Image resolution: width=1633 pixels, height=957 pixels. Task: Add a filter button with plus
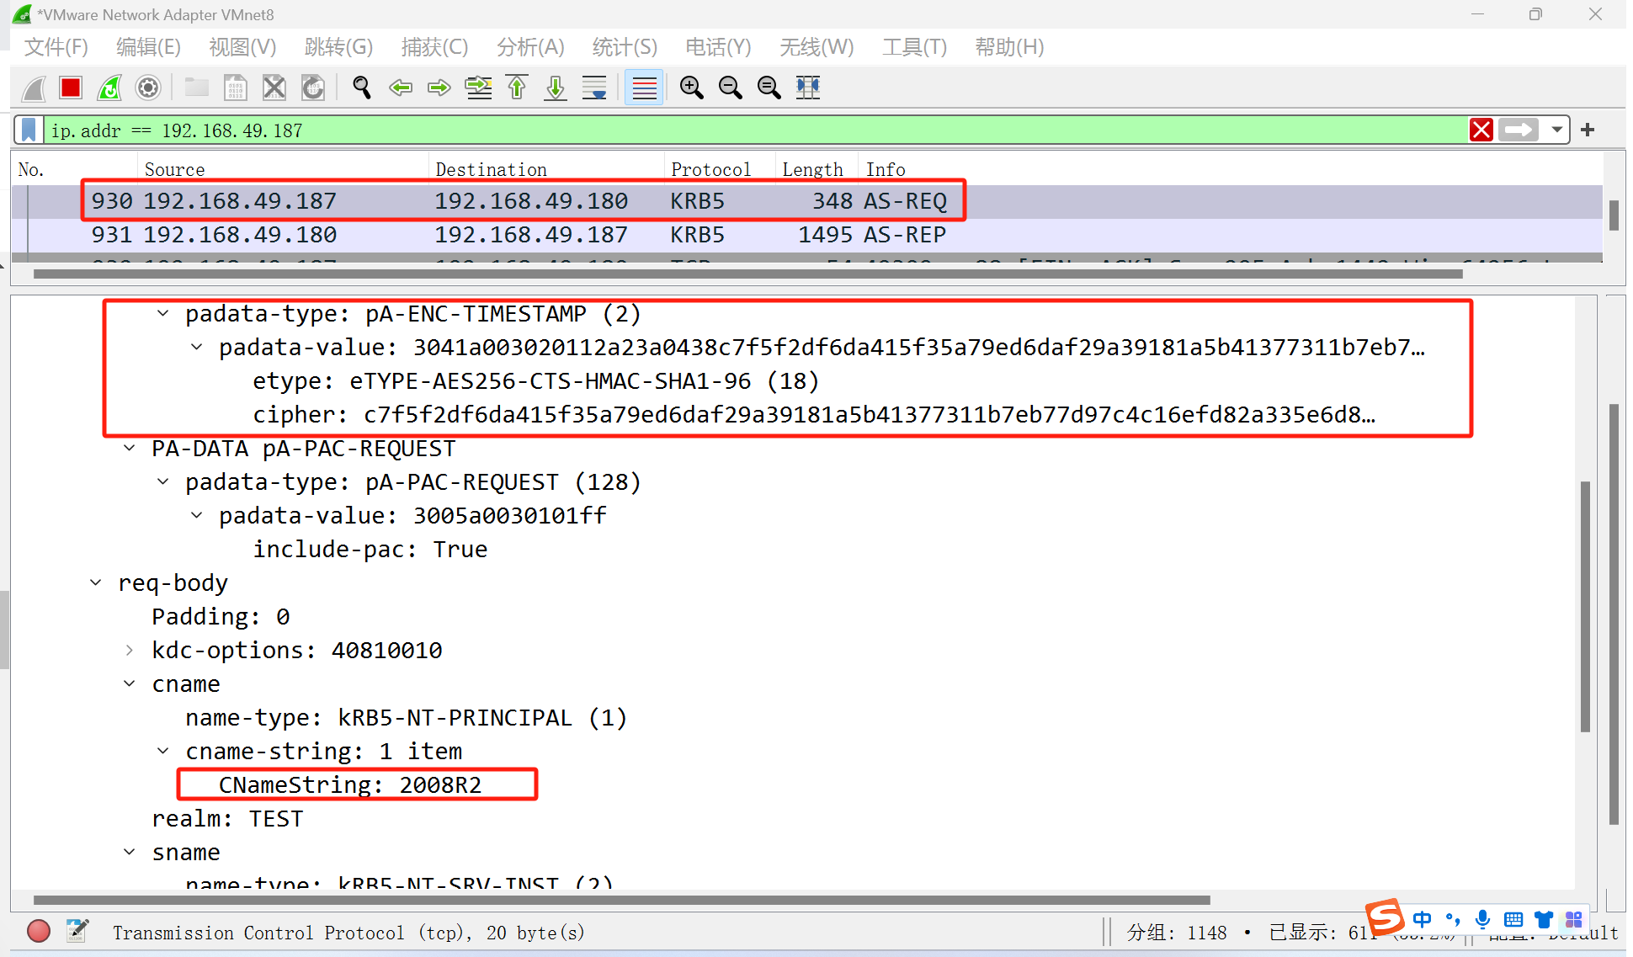[1588, 130]
